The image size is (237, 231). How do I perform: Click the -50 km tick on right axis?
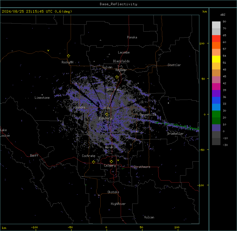(x=202, y=150)
